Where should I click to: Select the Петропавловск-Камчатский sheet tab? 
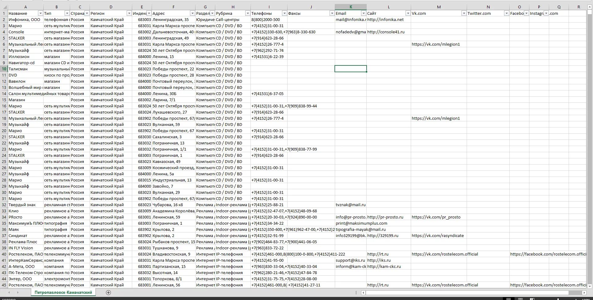click(63, 292)
